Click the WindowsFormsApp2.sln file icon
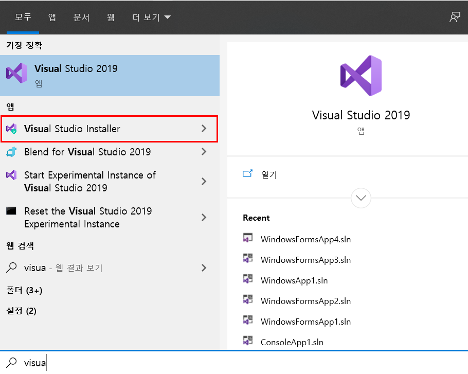Screen dimensions: 468x374 (x=248, y=300)
